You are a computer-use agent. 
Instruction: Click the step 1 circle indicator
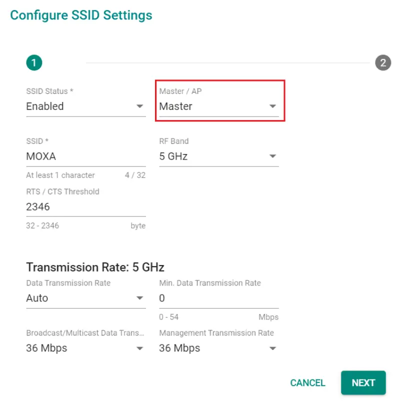tap(34, 63)
